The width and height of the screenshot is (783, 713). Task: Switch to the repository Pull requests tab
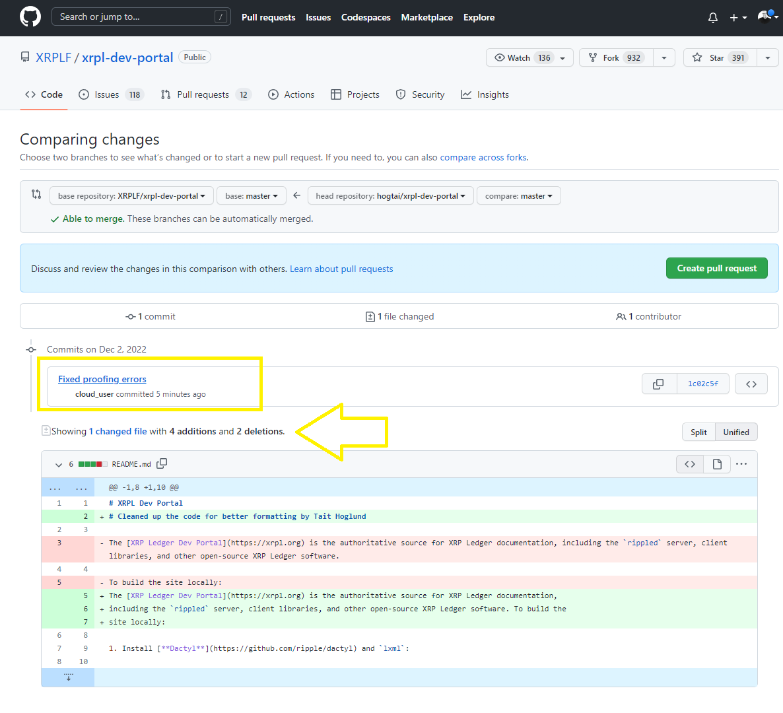(206, 94)
